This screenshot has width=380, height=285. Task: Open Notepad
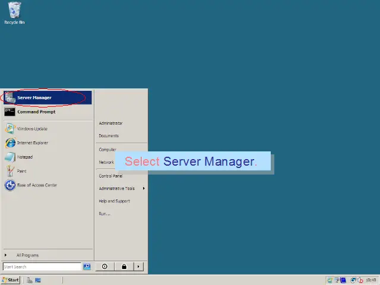tap(47, 157)
